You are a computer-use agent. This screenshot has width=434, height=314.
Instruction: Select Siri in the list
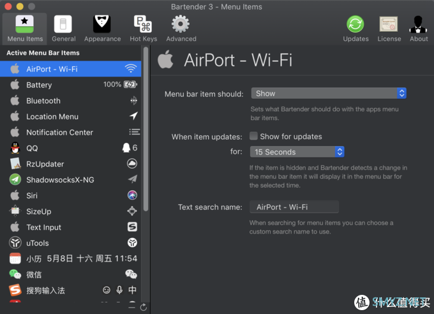coord(71,195)
